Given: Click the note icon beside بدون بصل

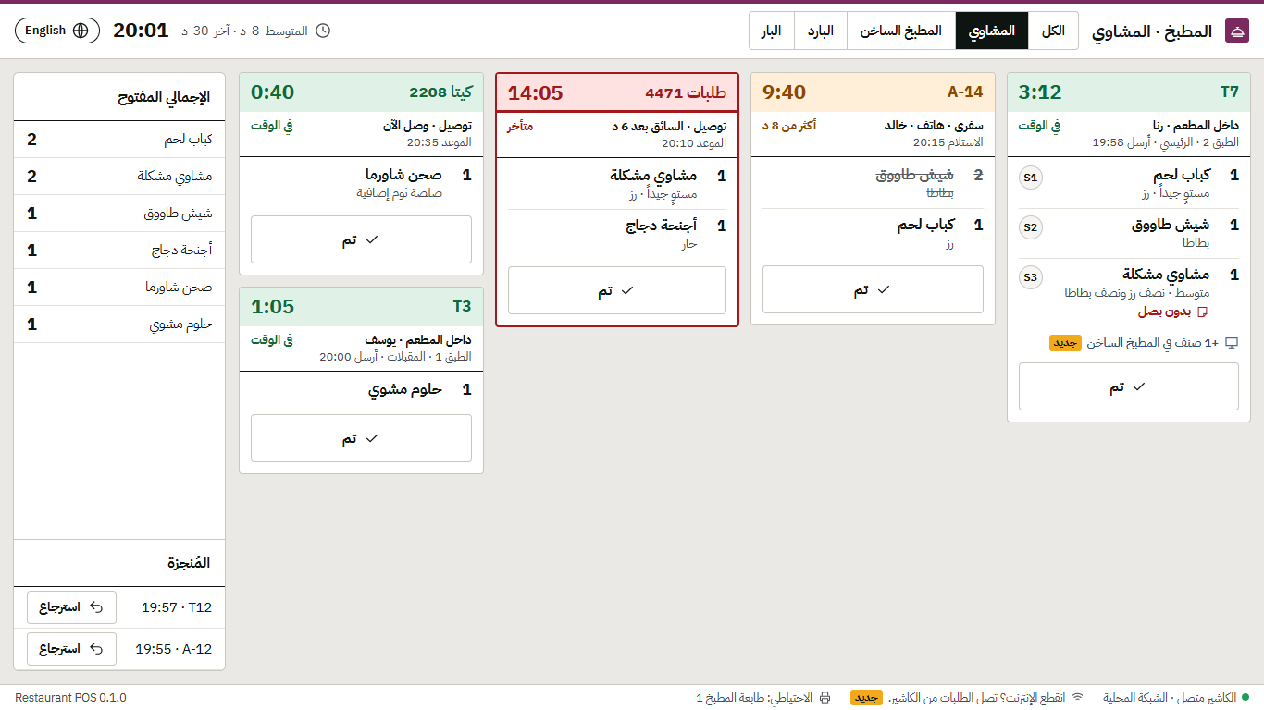Looking at the screenshot, I should pyautogui.click(x=1204, y=312).
